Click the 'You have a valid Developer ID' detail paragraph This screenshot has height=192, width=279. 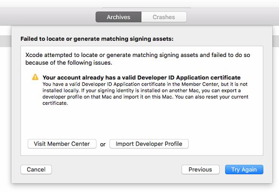tap(145, 93)
